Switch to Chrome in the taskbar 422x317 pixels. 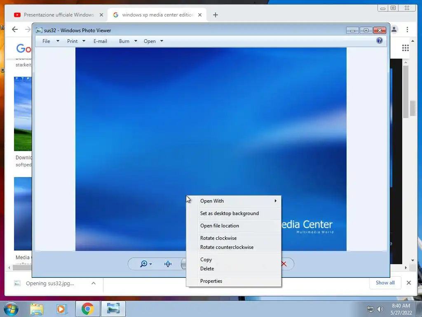pyautogui.click(x=87, y=309)
